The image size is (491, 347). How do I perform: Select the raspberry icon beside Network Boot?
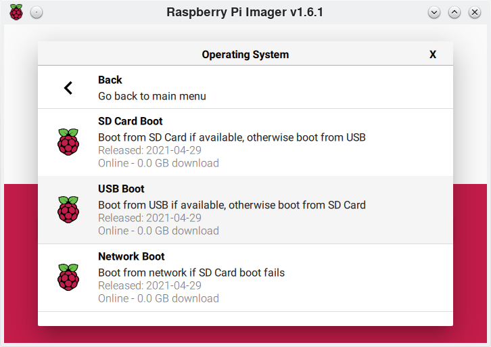(x=68, y=277)
